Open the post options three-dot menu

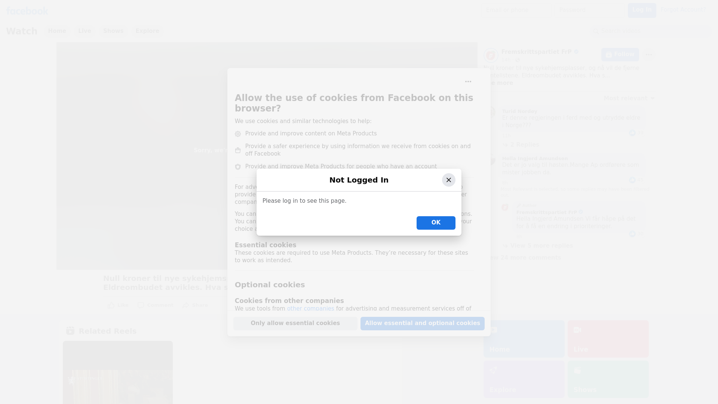point(649,55)
